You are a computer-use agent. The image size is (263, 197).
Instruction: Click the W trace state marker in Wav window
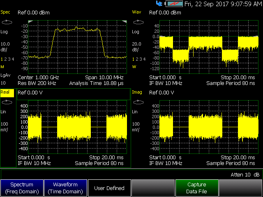(134, 67)
